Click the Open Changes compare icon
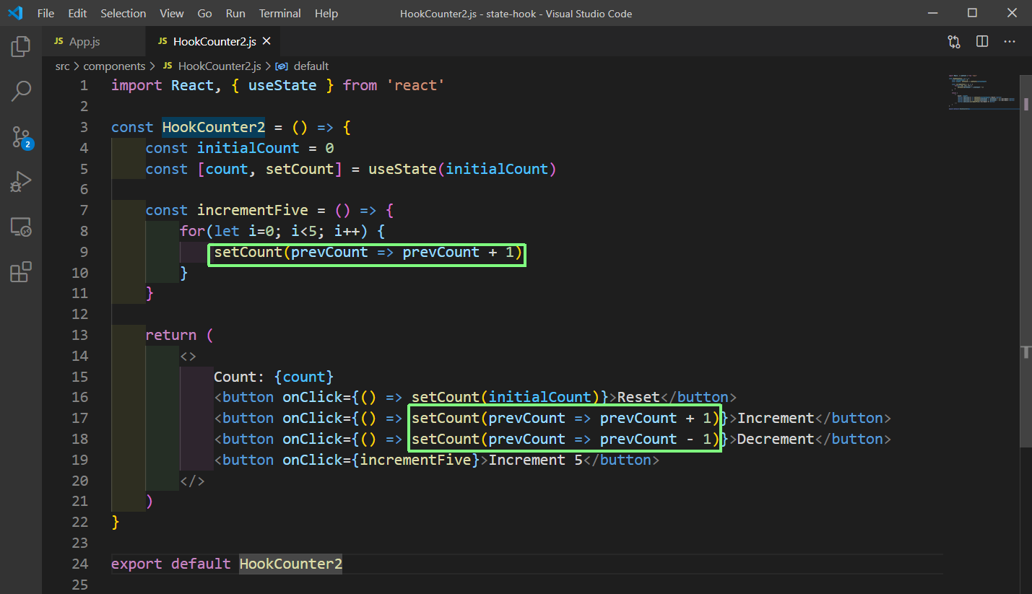The width and height of the screenshot is (1032, 594). point(954,42)
